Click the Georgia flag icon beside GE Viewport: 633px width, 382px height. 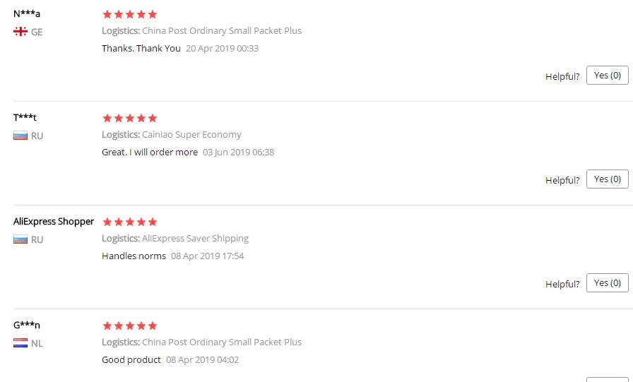coord(20,32)
